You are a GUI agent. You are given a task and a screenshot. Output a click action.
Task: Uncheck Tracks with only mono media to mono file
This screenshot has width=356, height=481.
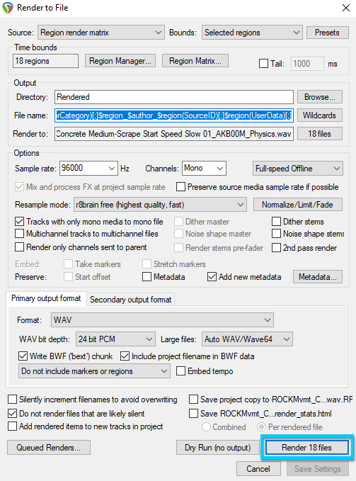pos(20,222)
